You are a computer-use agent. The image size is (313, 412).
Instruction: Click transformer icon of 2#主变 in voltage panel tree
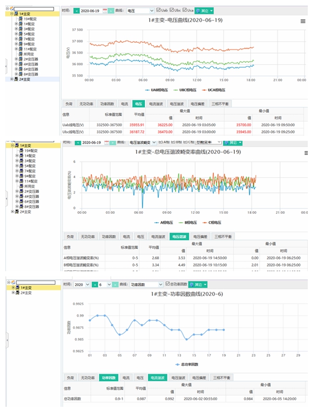click(x=16, y=79)
